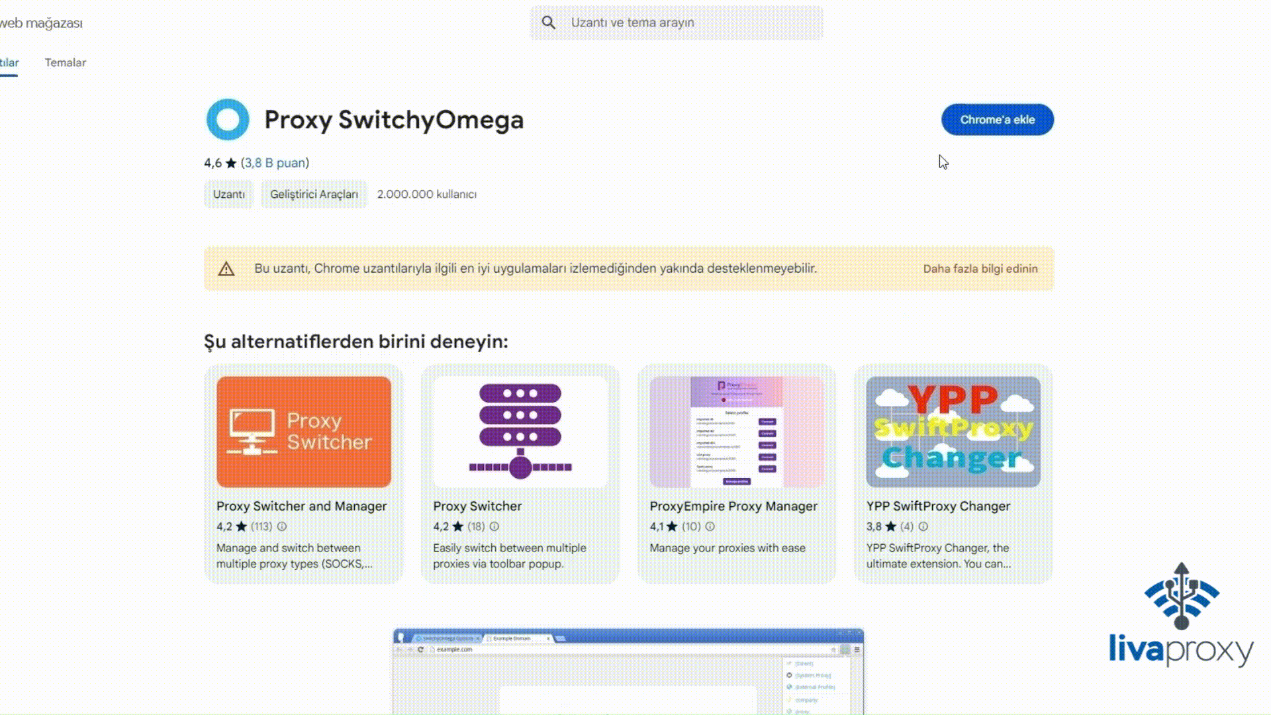The width and height of the screenshot is (1271, 715).
Task: Switch to the Temalar tab
Action: coord(66,62)
